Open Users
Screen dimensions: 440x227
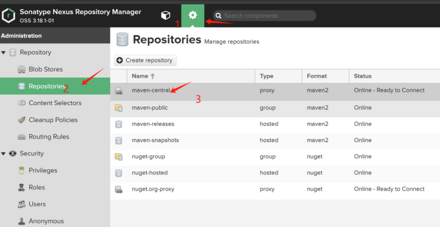[x=37, y=204]
